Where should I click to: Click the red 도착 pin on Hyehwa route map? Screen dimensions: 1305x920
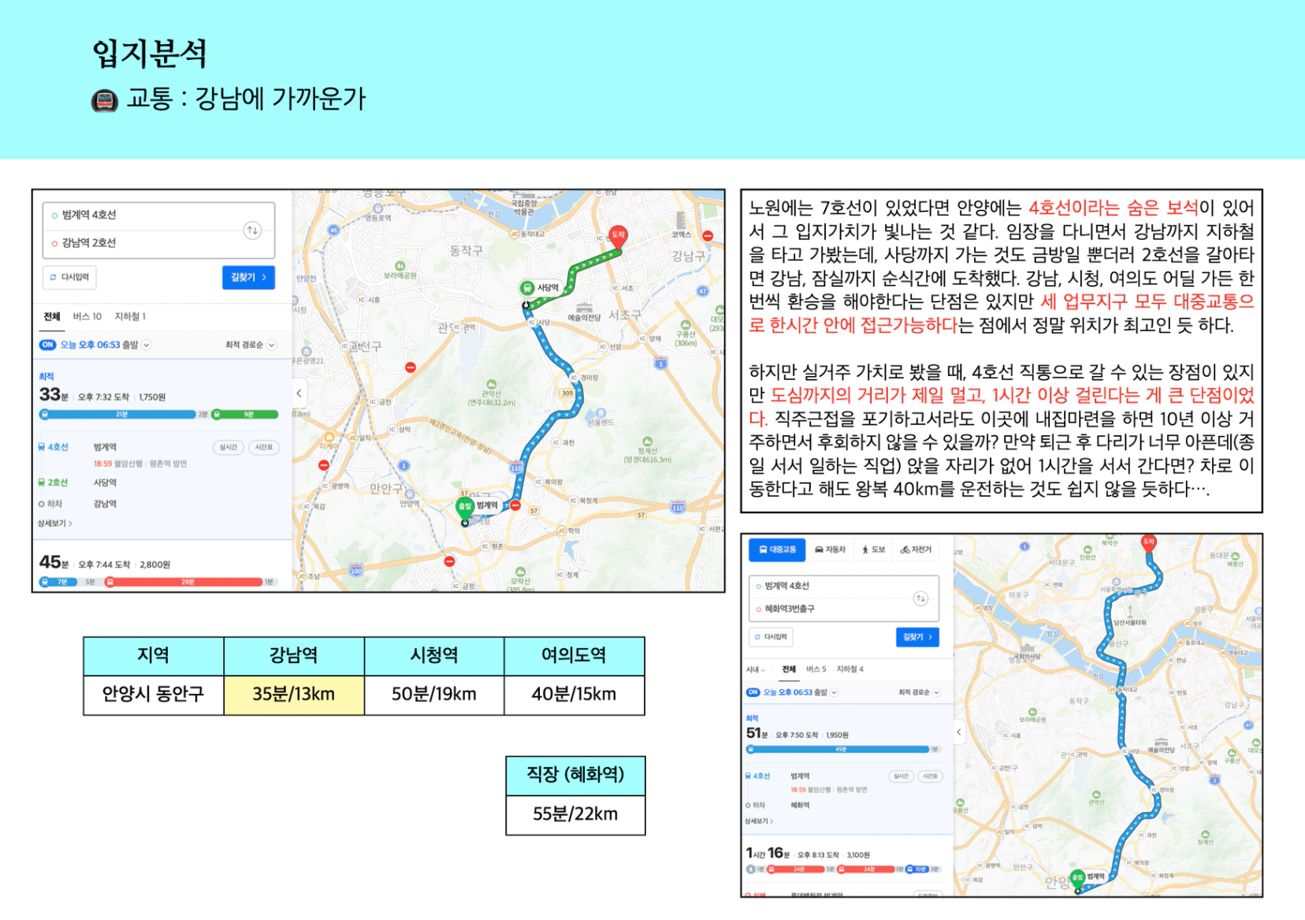[1149, 543]
